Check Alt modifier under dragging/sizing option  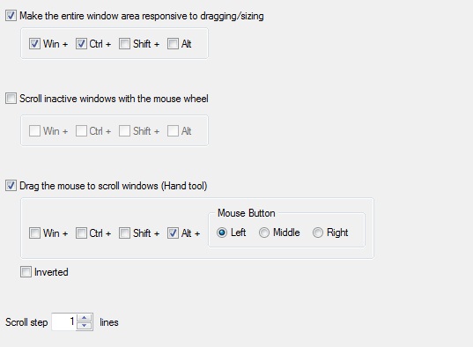tap(173, 44)
